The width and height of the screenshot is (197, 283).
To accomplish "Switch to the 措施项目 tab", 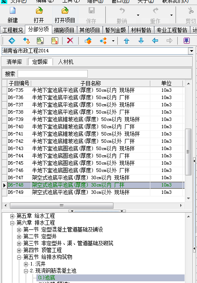I will pyautogui.click(x=64, y=30).
